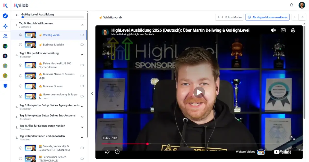The image size is (309, 162).
Task: Open the graduation cap courses icon
Action: tap(5, 86)
